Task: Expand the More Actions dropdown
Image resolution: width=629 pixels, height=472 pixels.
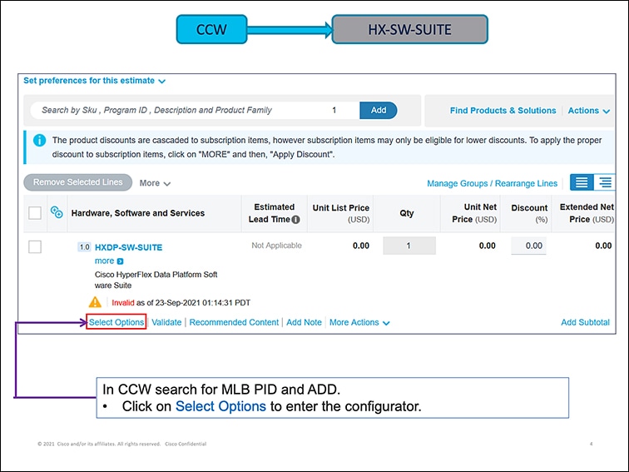Action: click(x=359, y=322)
